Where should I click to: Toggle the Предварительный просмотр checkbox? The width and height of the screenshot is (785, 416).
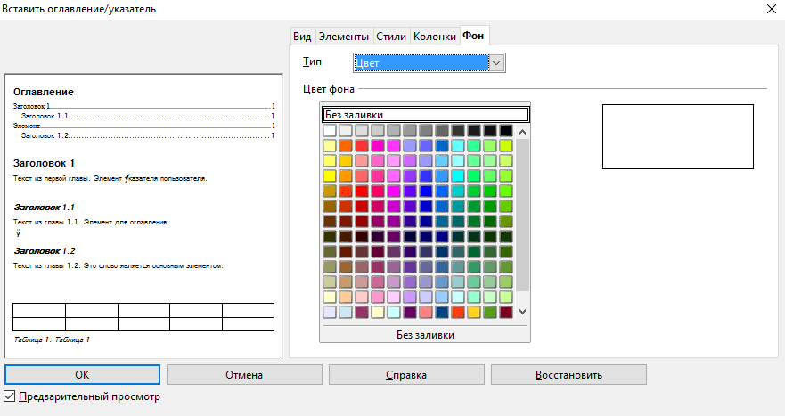(x=11, y=396)
